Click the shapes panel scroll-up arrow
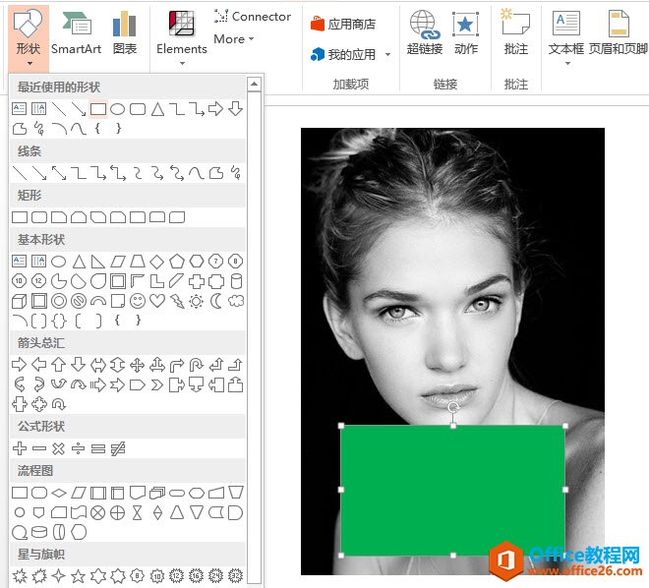Screen dimensions: 649x588 255,85
